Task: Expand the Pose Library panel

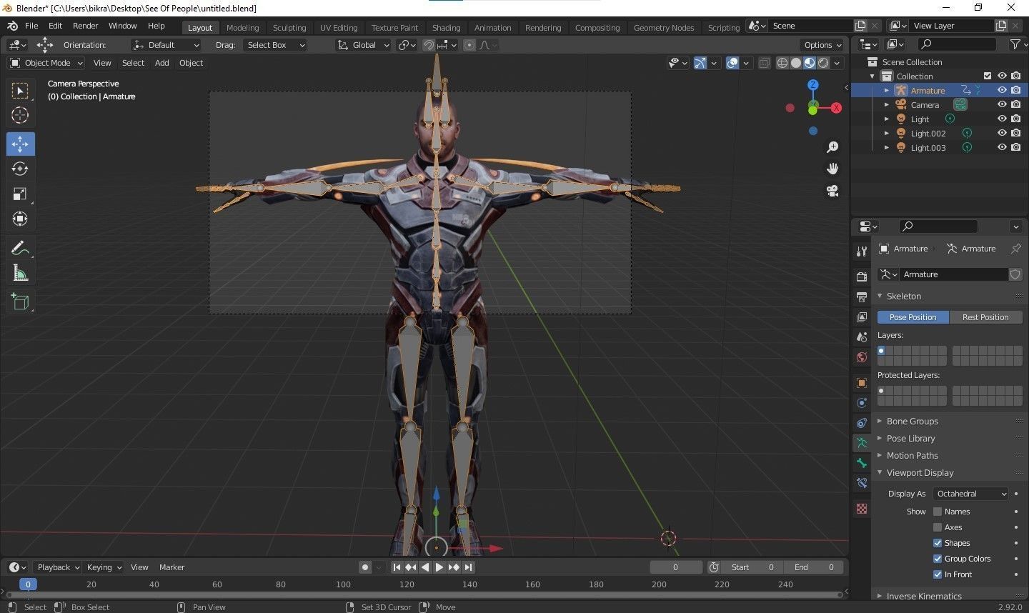Action: [911, 439]
